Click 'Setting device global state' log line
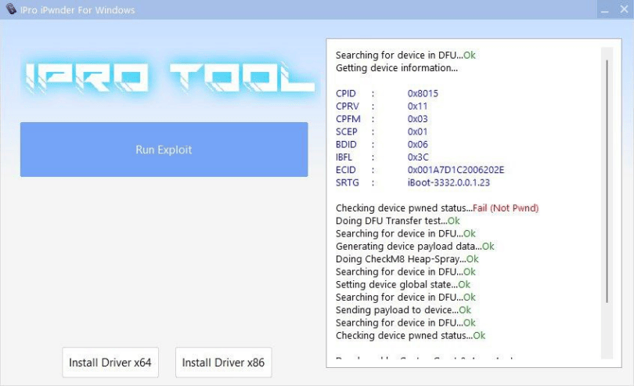Viewport: 634px width, 386px height. pos(403,284)
